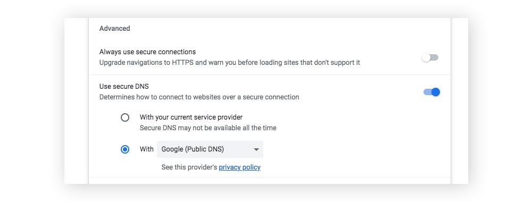Click the "Determines how to connect to websites" description

199,97
